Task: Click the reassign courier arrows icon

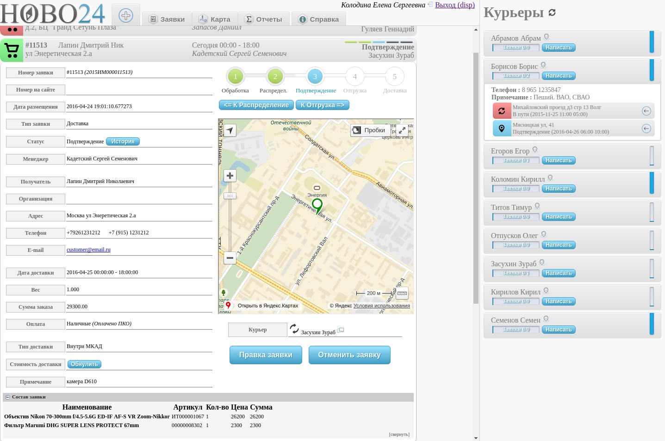Action: tap(294, 329)
